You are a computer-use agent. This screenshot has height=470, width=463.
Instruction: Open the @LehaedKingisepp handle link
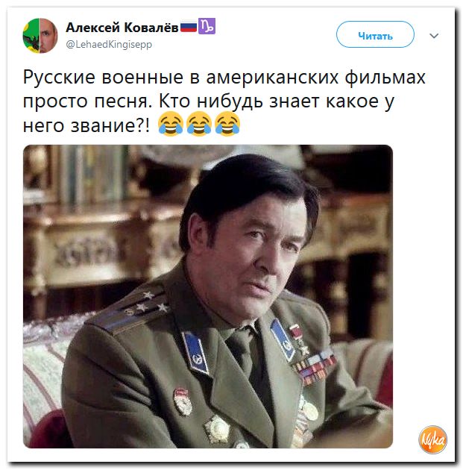pos(109,44)
